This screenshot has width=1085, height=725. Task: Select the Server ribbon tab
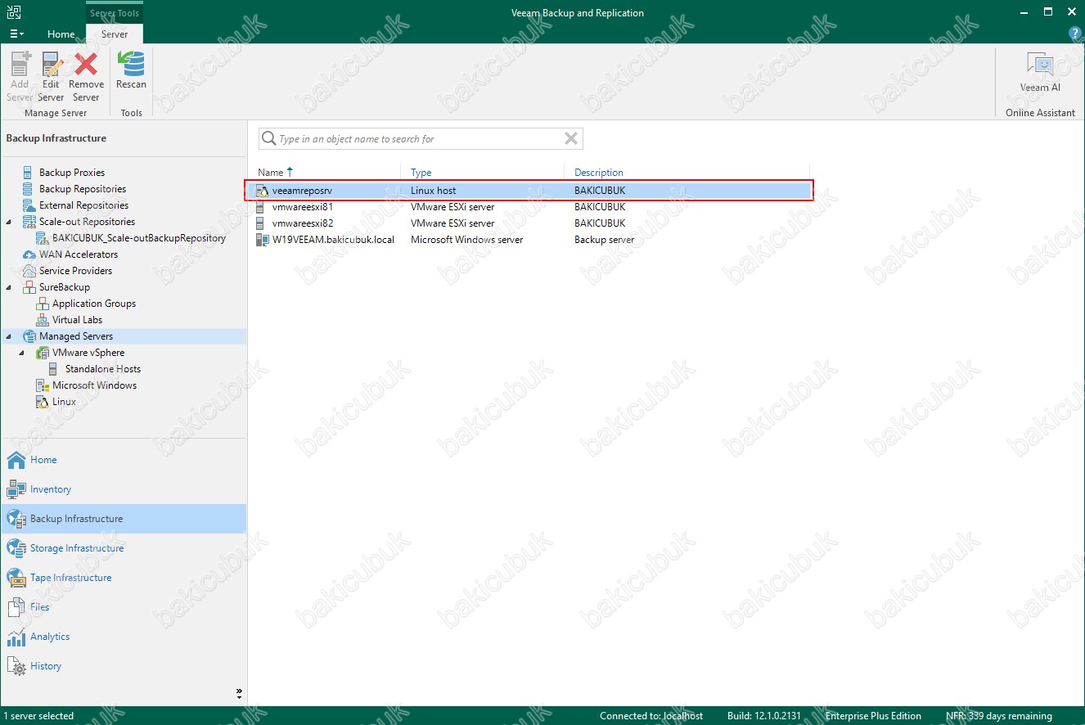(115, 34)
